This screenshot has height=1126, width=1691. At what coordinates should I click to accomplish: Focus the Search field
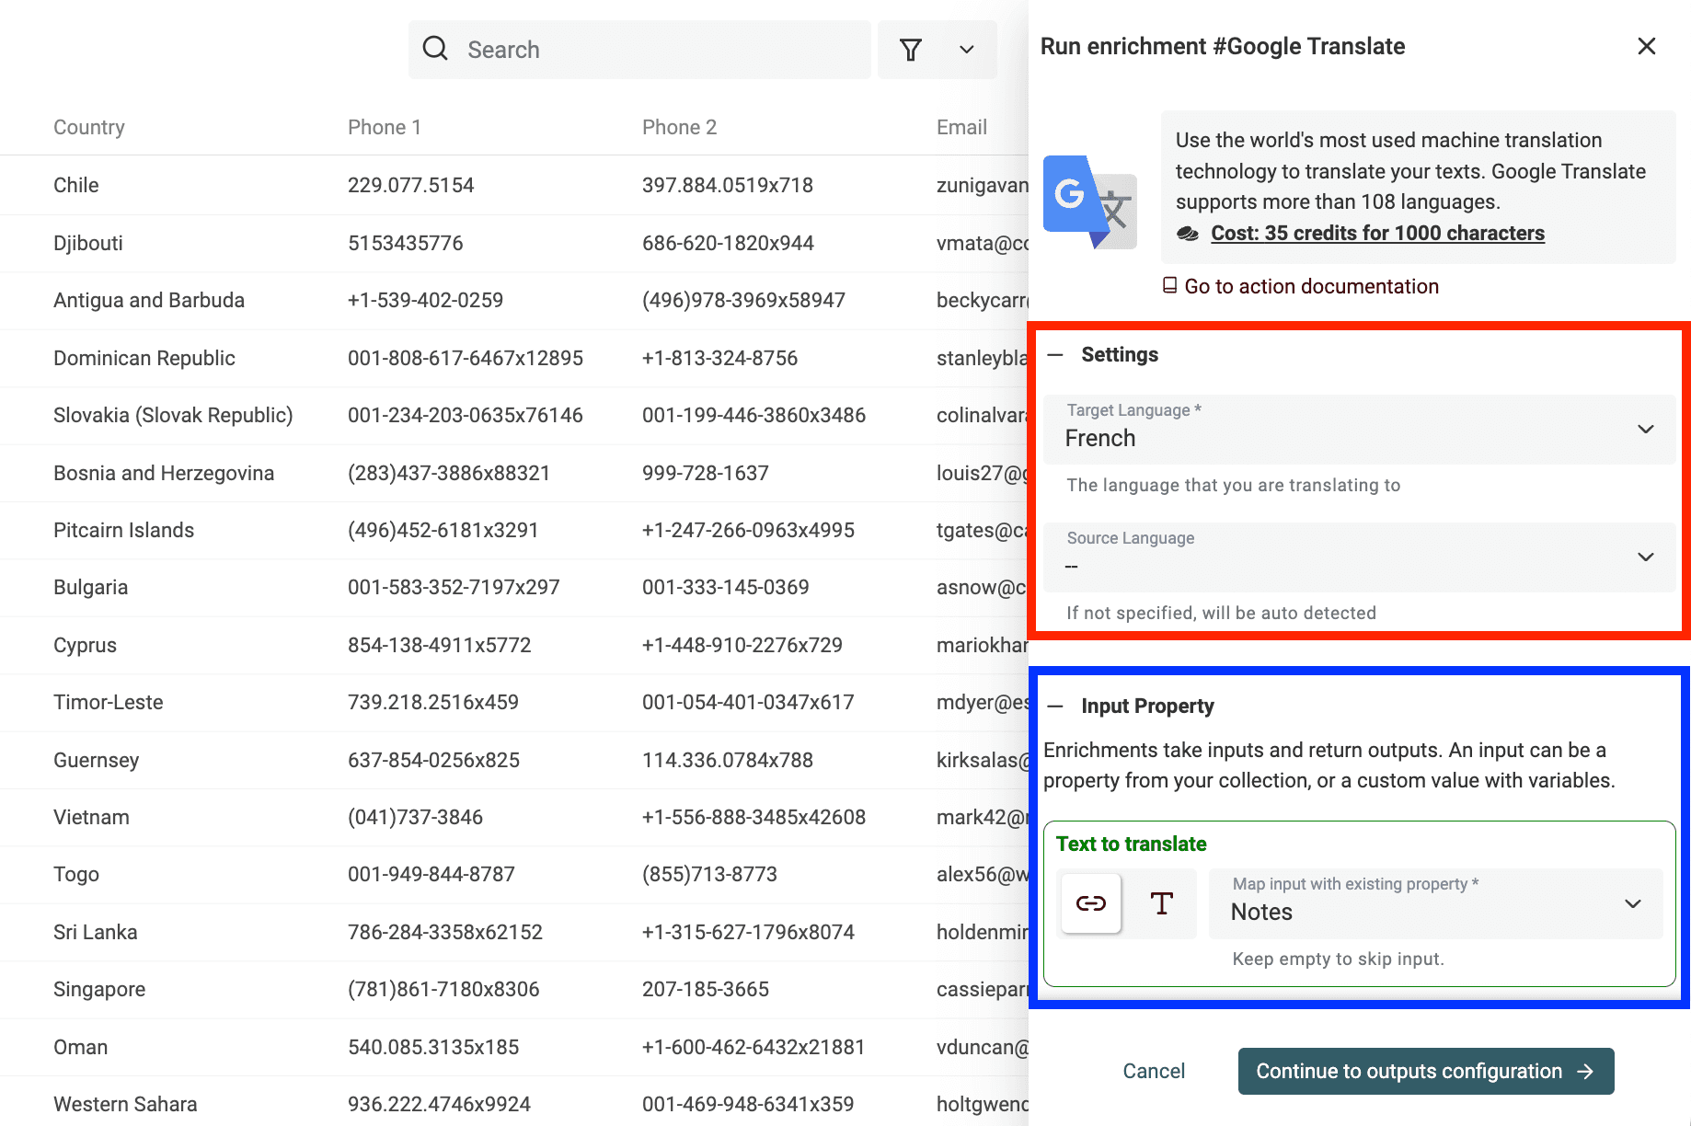pos(639,50)
